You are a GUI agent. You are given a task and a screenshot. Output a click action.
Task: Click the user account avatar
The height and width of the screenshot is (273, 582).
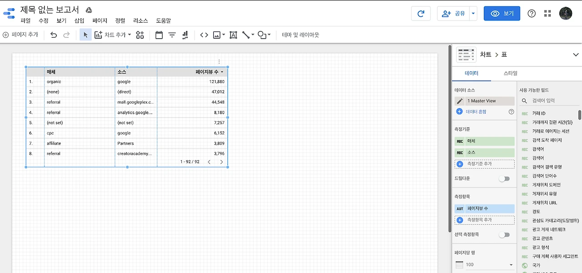pos(566,14)
